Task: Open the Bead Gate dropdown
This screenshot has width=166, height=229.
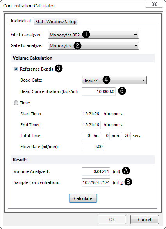Action: 114,80
